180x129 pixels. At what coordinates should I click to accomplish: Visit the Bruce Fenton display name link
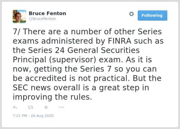coord(47,13)
